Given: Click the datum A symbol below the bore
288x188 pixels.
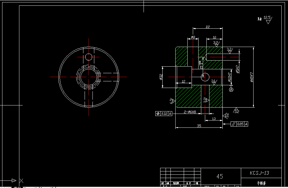Looking at the screenshot, I should (x=231, y=89).
